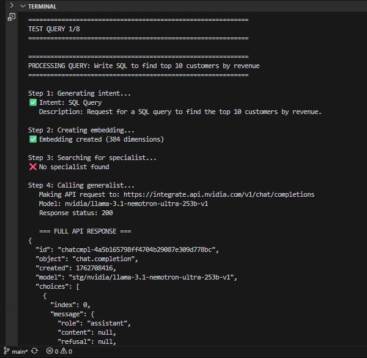Click 'Response status: 200' text

[76, 213]
